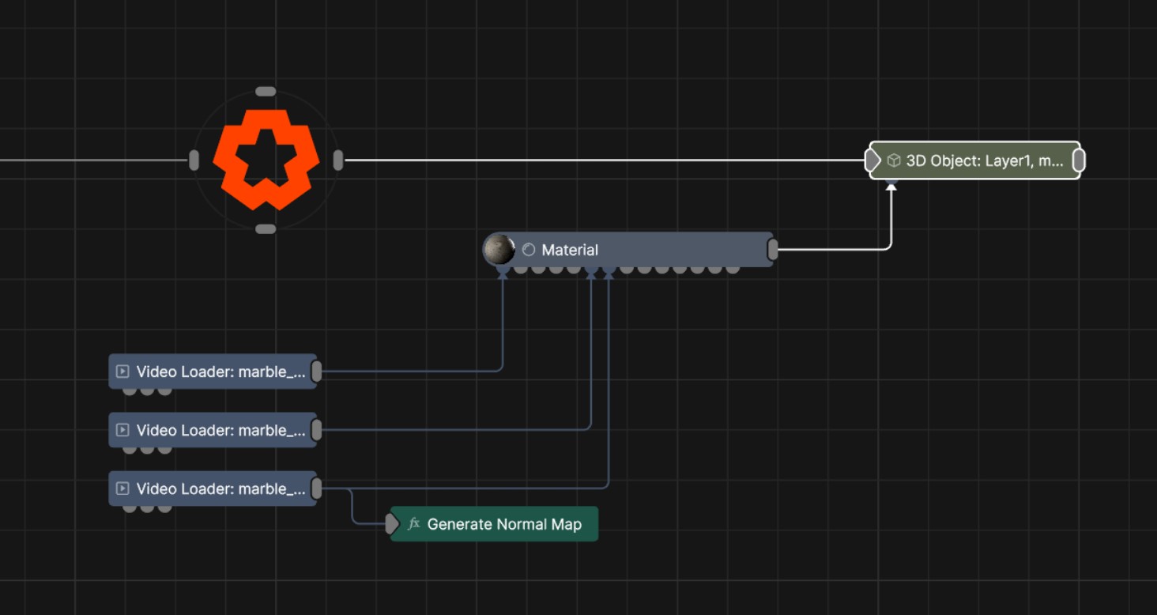Click the fx icon on Generate Normal Map
This screenshot has height=615, width=1157.
pyautogui.click(x=413, y=524)
